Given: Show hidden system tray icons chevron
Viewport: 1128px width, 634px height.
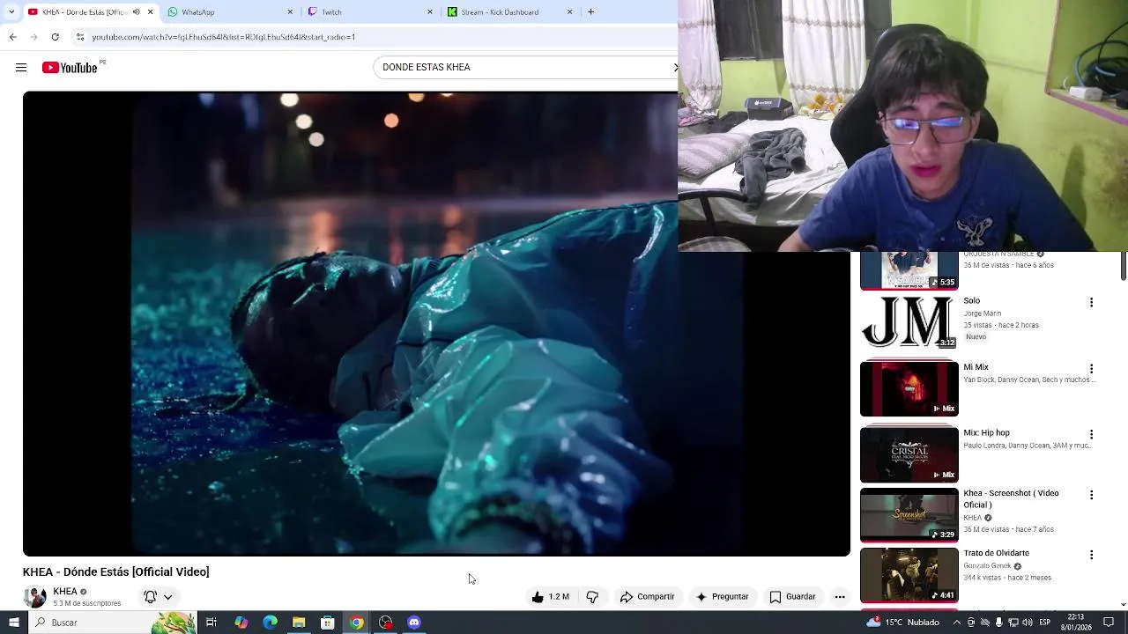Looking at the screenshot, I should [956, 623].
